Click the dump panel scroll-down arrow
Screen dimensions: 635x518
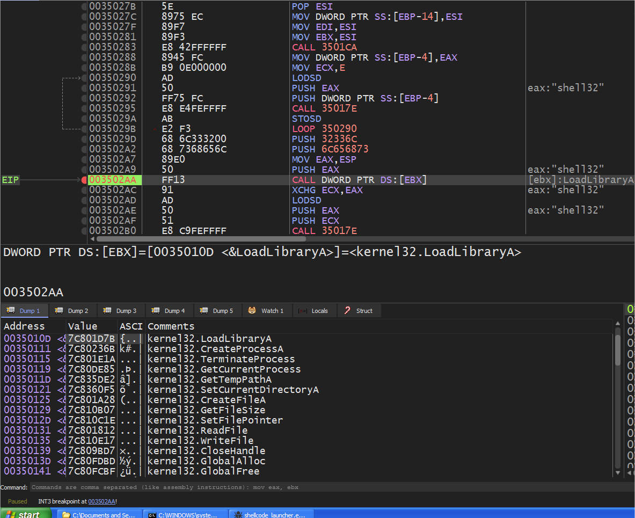coord(617,473)
